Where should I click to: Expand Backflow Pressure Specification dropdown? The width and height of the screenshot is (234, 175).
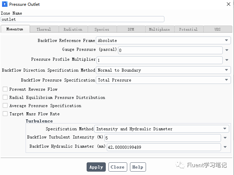coord(163,80)
